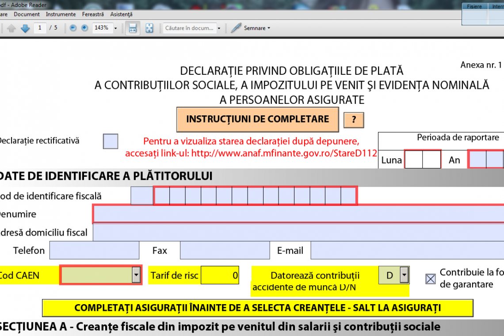
Task: Click the first red-outlined fiscal code digit box
Action: [162, 195]
